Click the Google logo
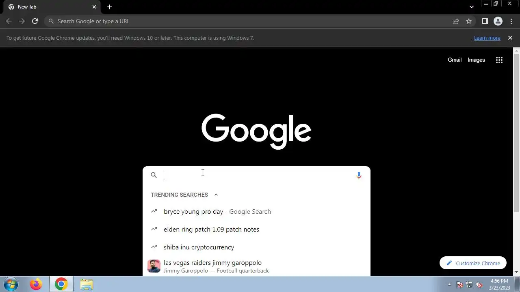520x292 pixels. tap(256, 131)
